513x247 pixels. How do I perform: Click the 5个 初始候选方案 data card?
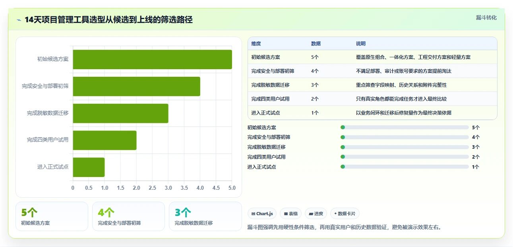[52, 216]
